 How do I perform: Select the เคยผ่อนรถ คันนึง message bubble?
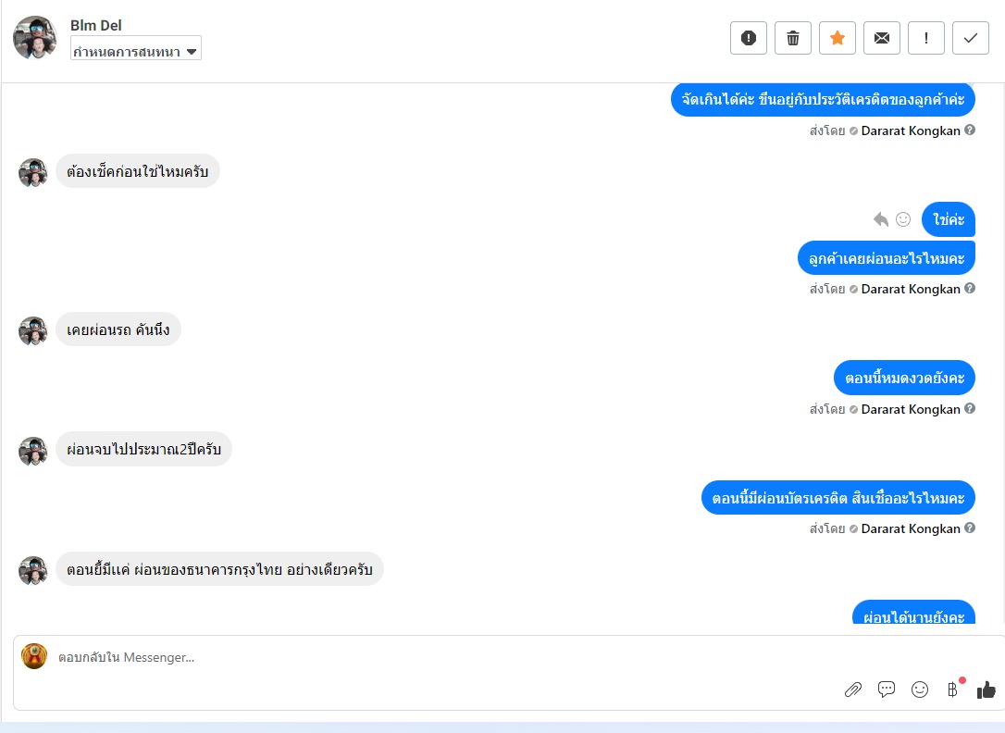118,329
